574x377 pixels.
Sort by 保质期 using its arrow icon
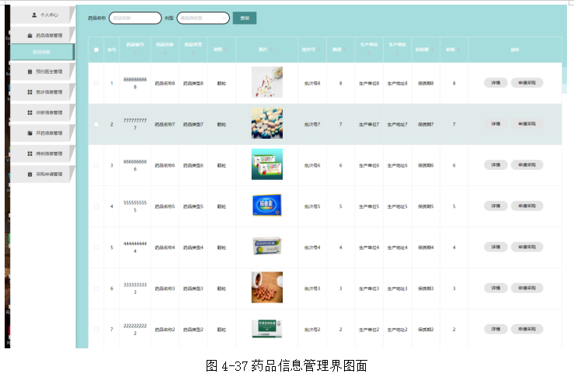pyautogui.click(x=433, y=50)
